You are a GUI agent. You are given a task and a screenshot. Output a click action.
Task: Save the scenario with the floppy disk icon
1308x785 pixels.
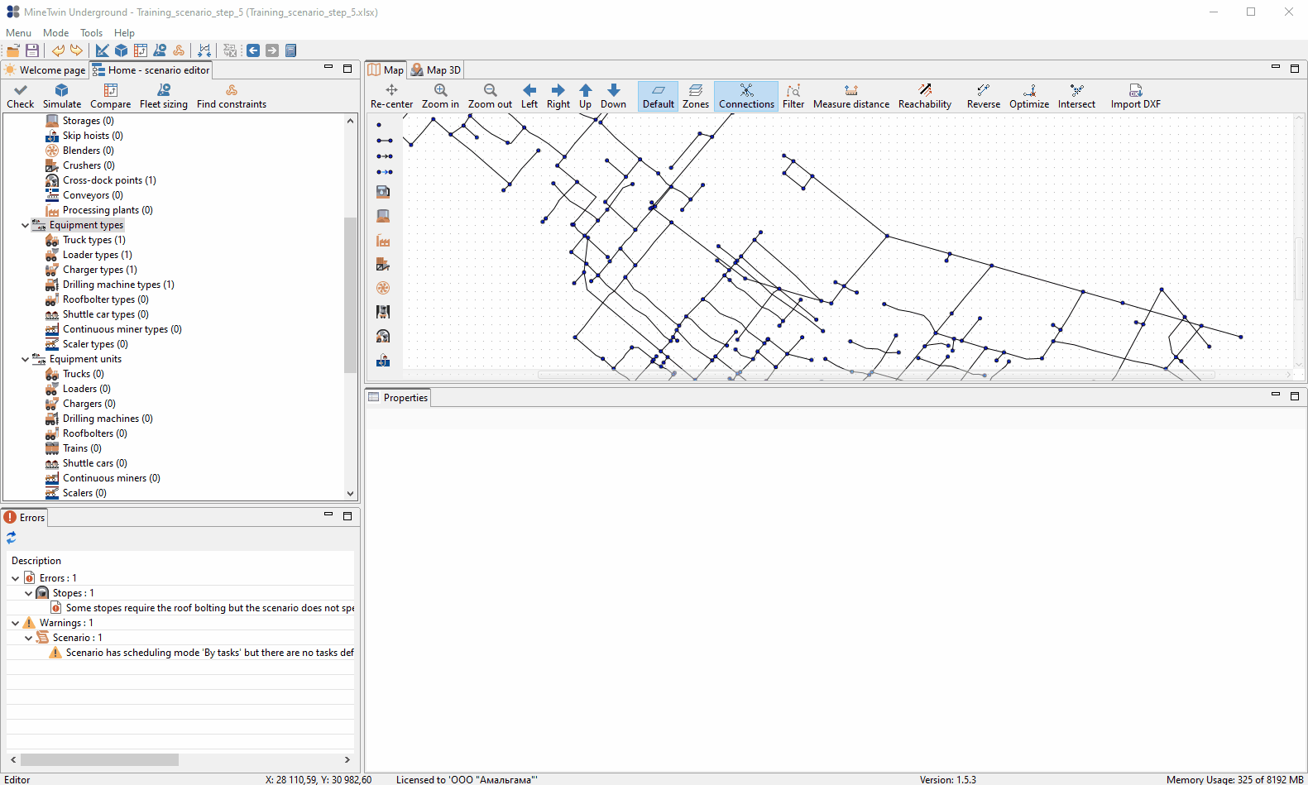(32, 50)
